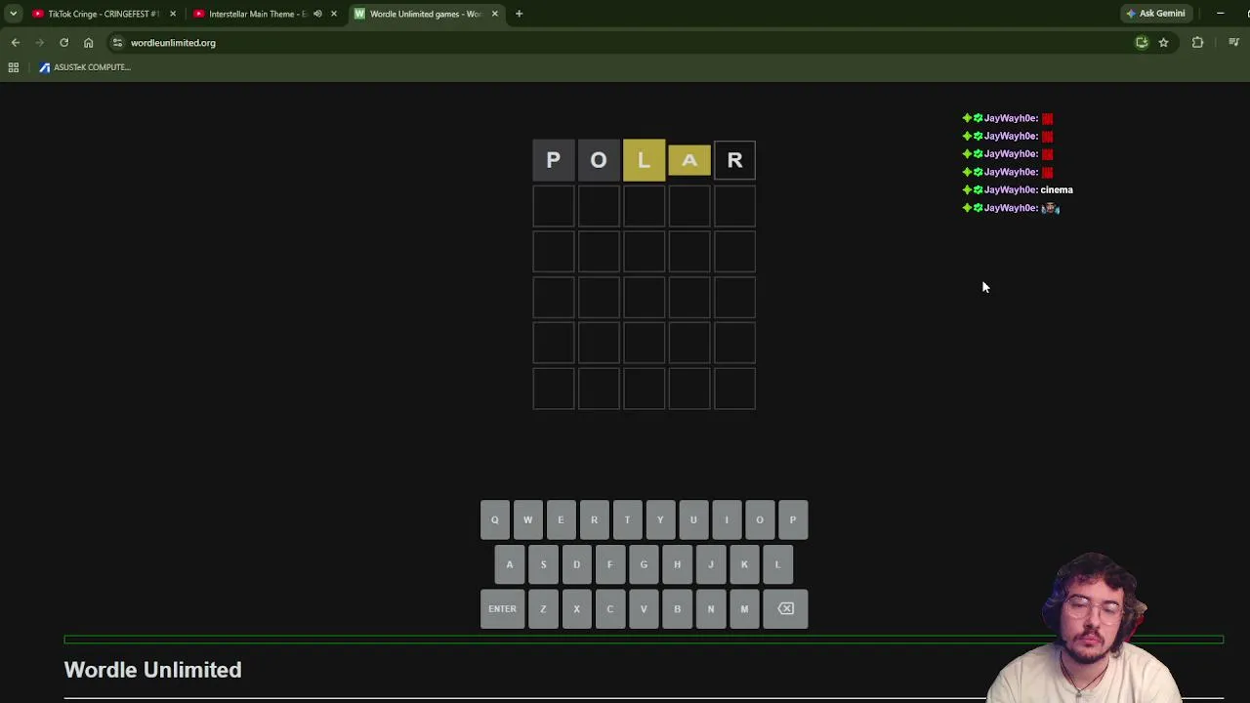Screen dimensions: 1250x703
Task: Click the R tile in first row
Action: pyautogui.click(x=734, y=160)
